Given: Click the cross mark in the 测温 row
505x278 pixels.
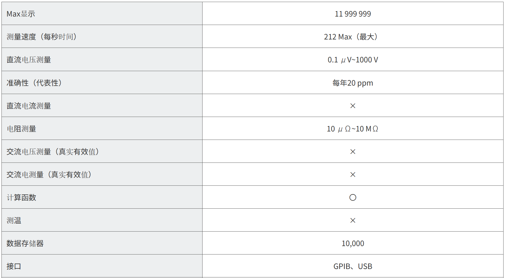Looking at the screenshot, I should [353, 221].
